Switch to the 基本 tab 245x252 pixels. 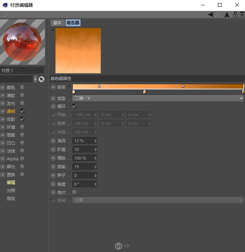pyautogui.click(x=57, y=23)
